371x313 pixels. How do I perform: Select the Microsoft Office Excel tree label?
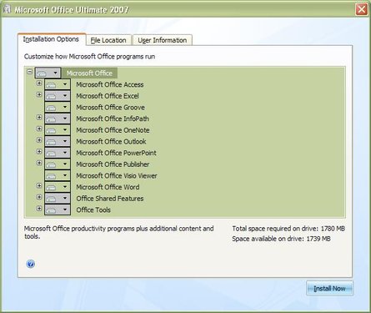pos(108,96)
